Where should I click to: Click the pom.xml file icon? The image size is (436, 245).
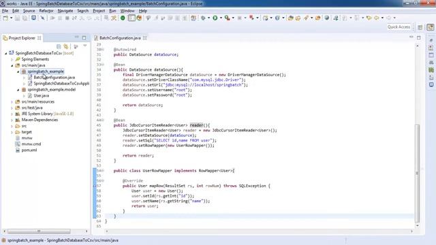click(18, 150)
